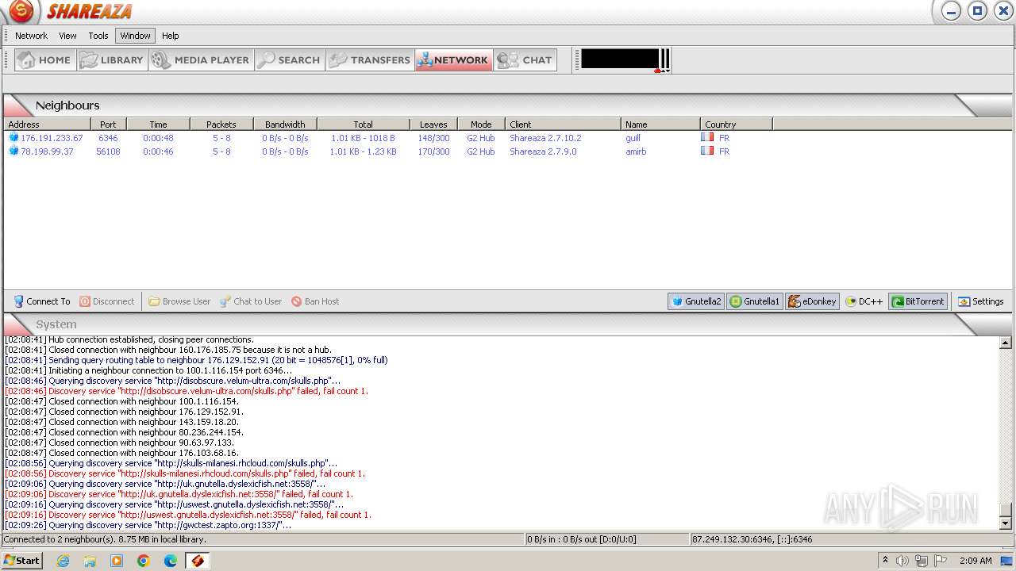Toggle the Gnutella2 network
This screenshot has height=571, width=1016.
tap(696, 301)
